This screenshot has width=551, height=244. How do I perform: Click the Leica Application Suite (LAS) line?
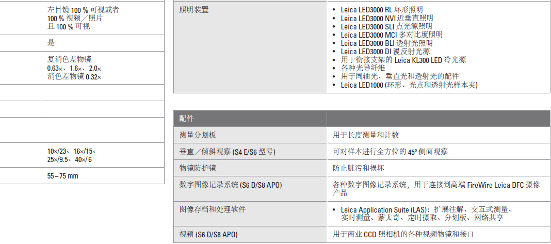pyautogui.click(x=426, y=210)
